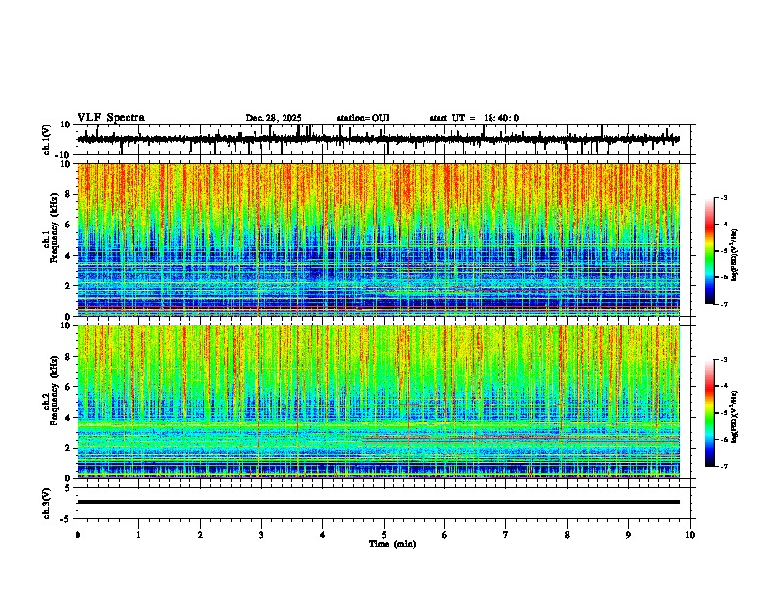Click time axis tick label "3"
Viewport: 777px width, 600px height.
pos(261,535)
